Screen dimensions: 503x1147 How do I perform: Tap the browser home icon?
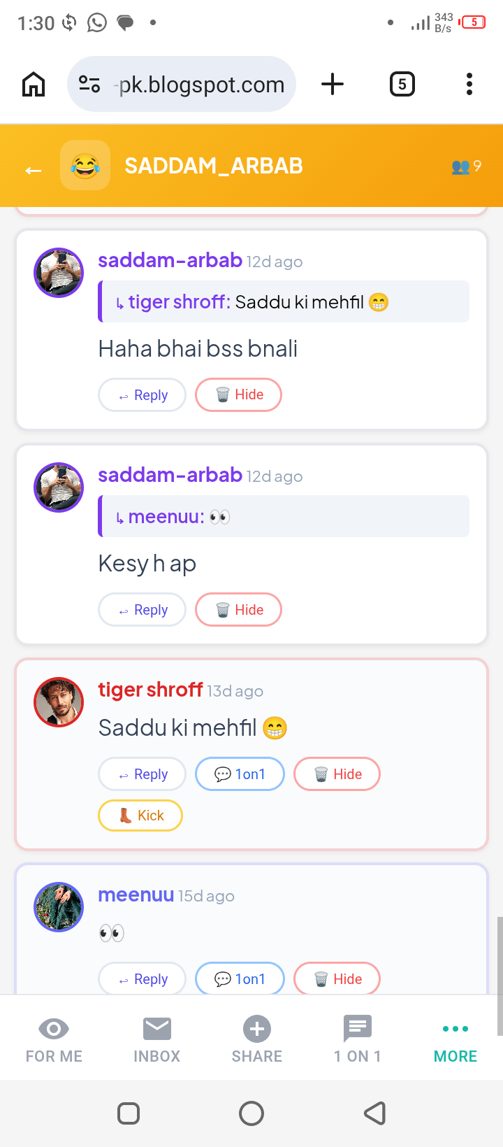coord(34,85)
